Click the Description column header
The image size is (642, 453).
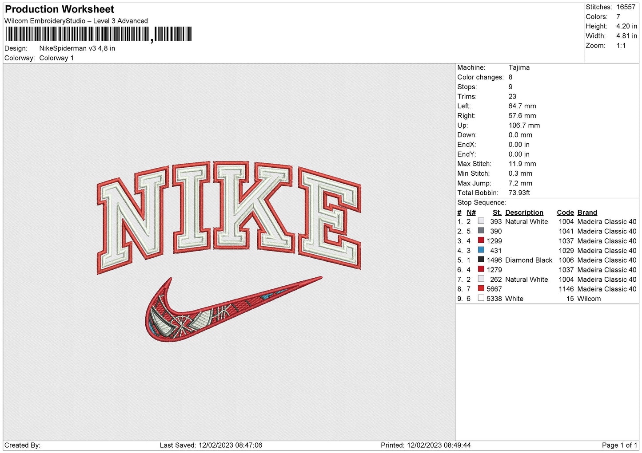click(x=524, y=212)
